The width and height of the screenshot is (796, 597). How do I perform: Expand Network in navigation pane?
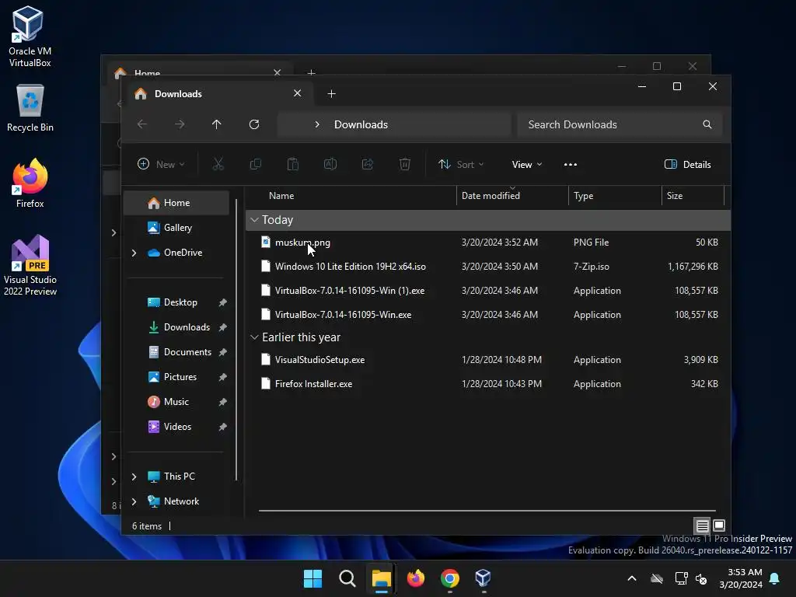[134, 501]
